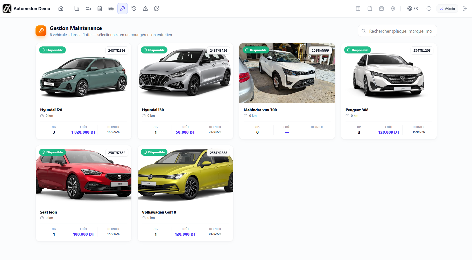Click Disponible badge on Mahindra xuv 300
472x260 pixels.
(x=256, y=50)
